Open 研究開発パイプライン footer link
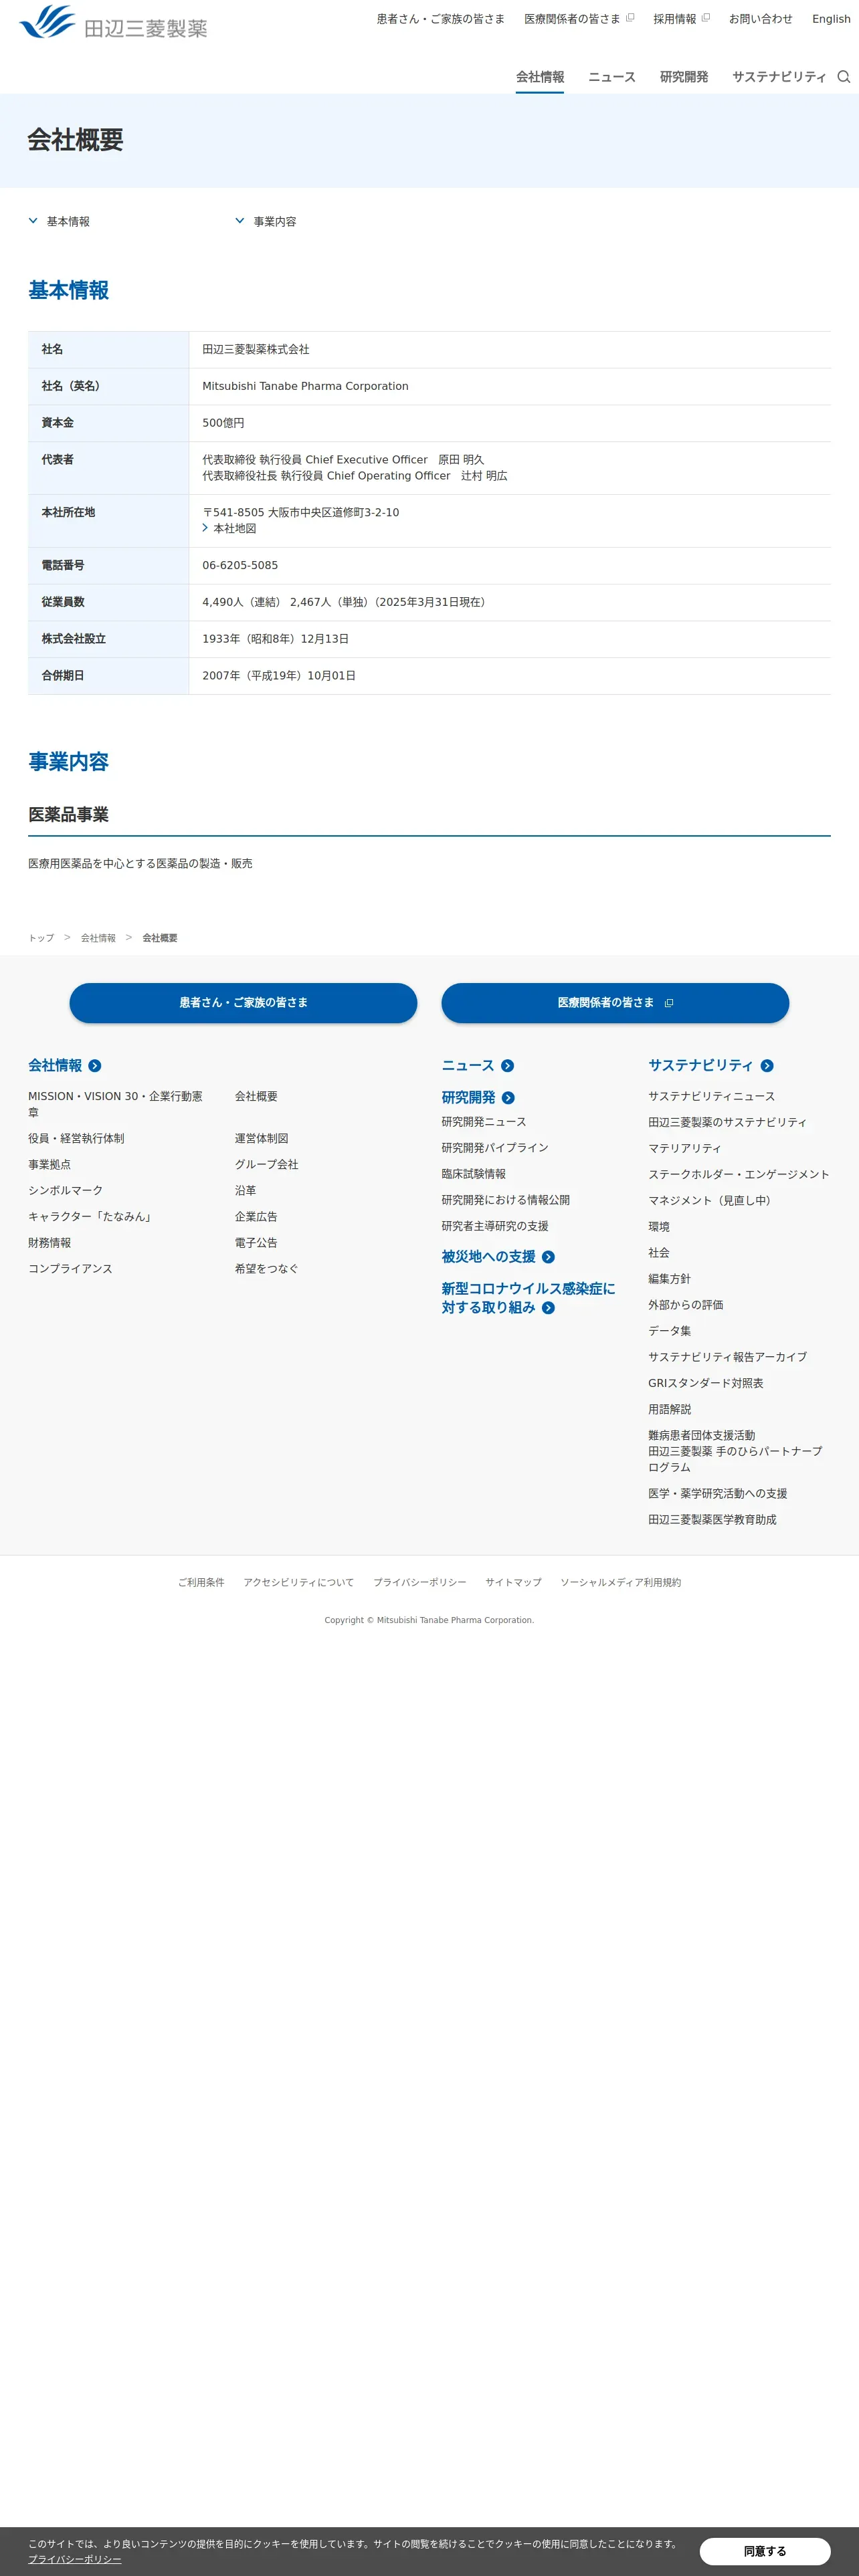859x2576 pixels. pos(495,1148)
